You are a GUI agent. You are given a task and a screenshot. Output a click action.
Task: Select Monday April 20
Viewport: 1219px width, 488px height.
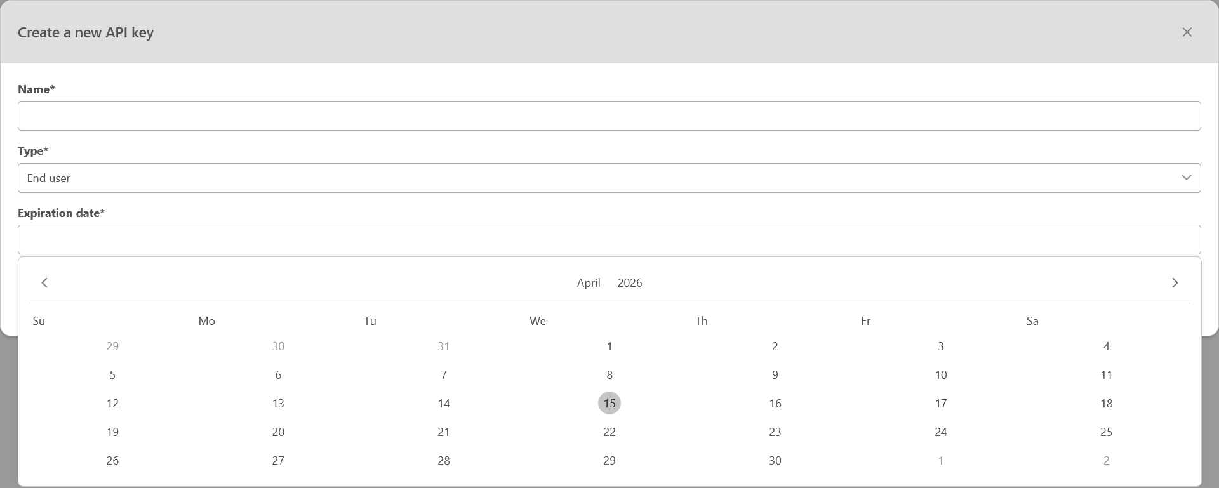(x=278, y=432)
